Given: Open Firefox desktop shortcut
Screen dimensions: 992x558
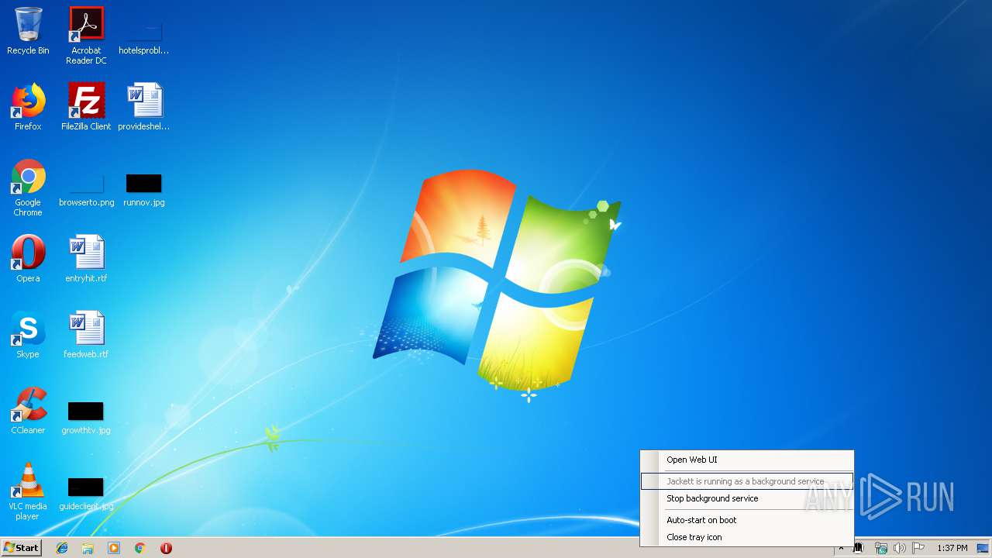Looking at the screenshot, I should point(28,107).
